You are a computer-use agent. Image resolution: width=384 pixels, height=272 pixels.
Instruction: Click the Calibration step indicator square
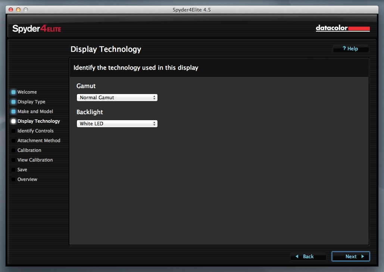click(x=13, y=150)
